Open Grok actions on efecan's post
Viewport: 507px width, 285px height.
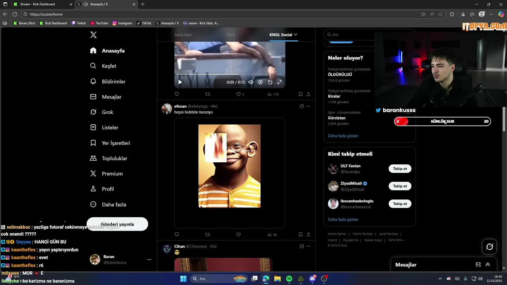coord(301,106)
